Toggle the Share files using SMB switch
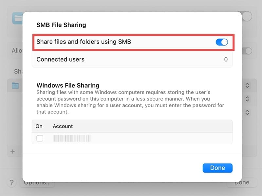The image size is (262, 196). coord(222,42)
